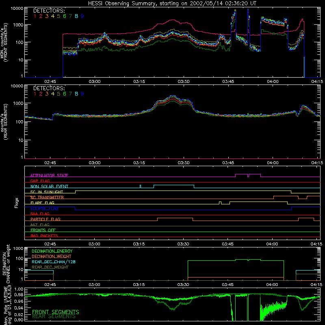Click 10000 tick on front segments y-axis
Image resolution: width=325 pixels, height=325 pixels.
pos(17,9)
